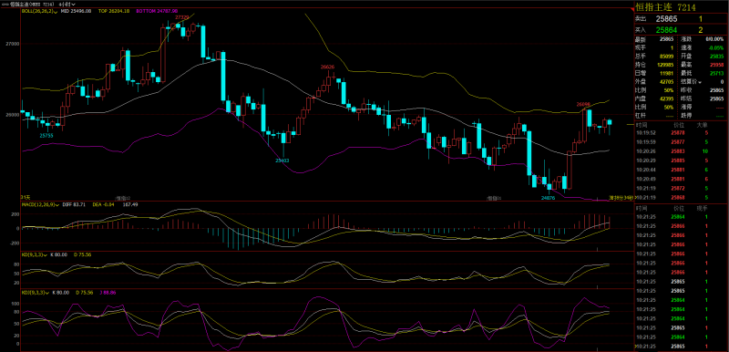Click the 24876 low price marker
The height and width of the screenshot is (352, 729).
coord(549,198)
